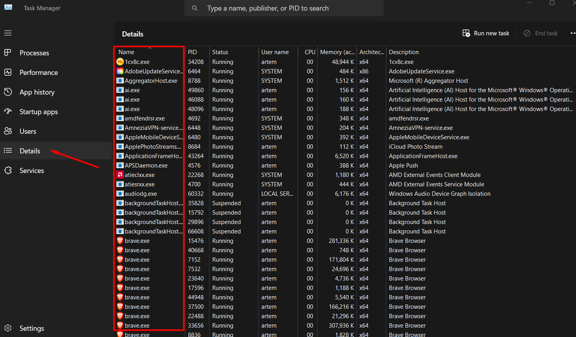576x337 pixels.
Task: Open the Startup apps icon
Action: tap(8, 111)
